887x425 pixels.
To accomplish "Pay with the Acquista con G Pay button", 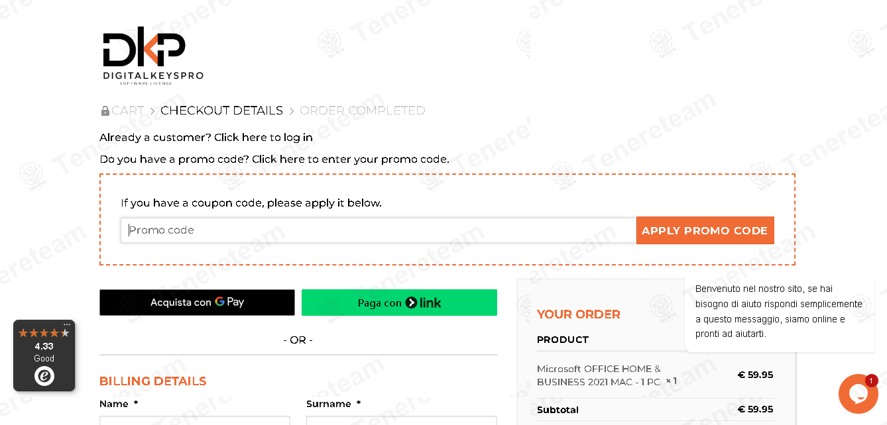I will point(197,303).
